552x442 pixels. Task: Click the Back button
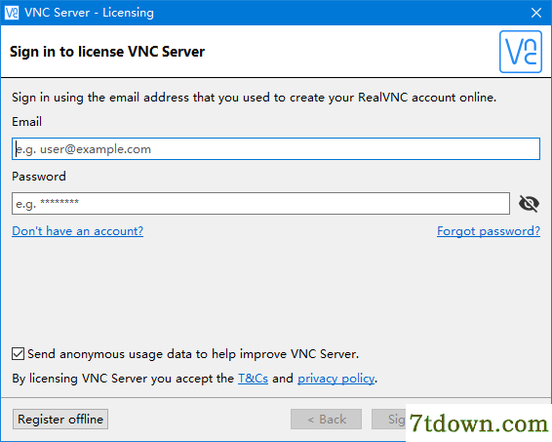326,420
